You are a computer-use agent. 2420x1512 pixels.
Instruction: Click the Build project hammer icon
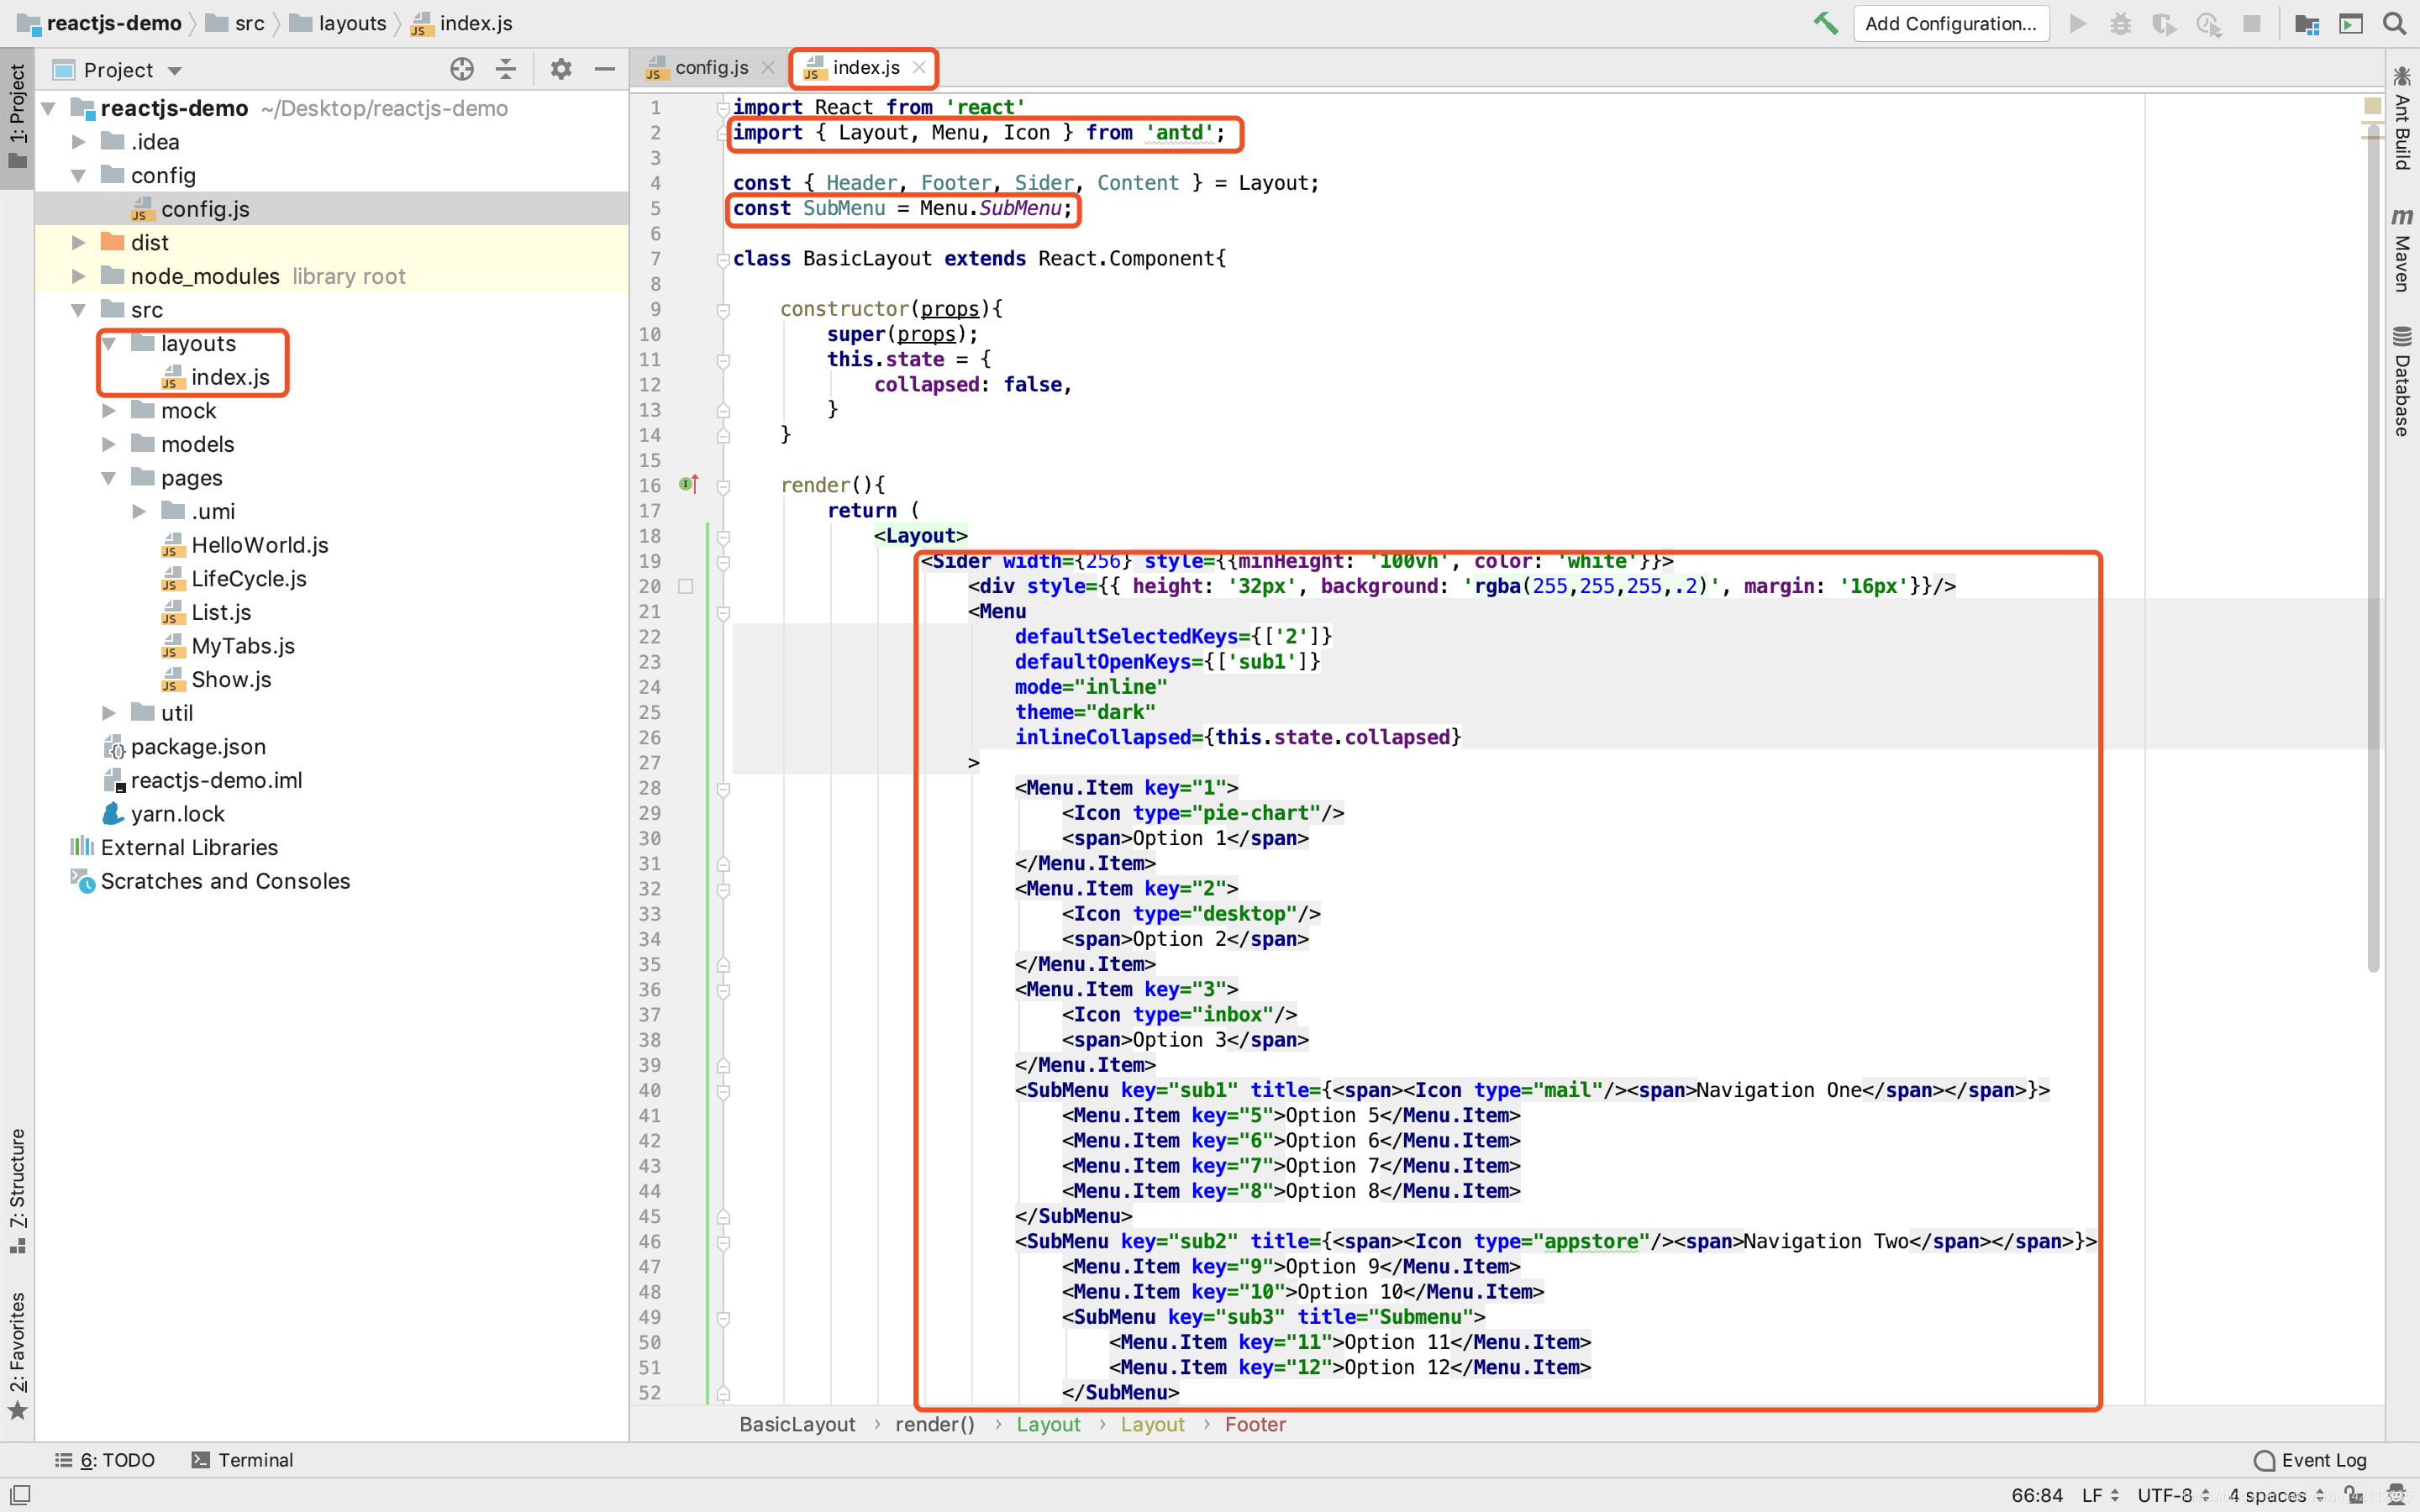1825,23
